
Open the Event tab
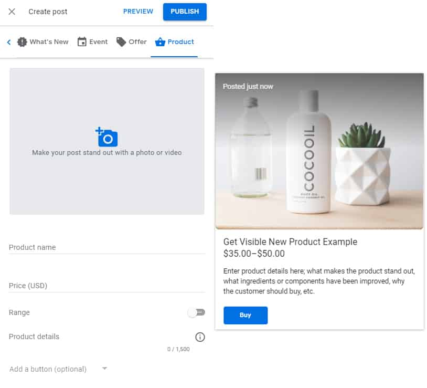point(93,42)
